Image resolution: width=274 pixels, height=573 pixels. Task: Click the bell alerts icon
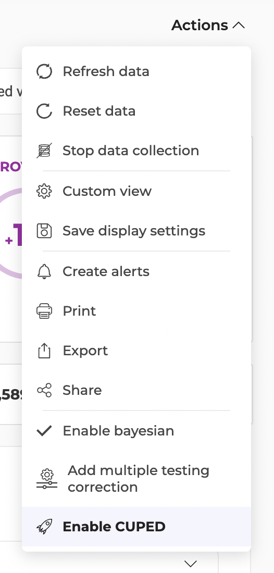[x=44, y=271]
